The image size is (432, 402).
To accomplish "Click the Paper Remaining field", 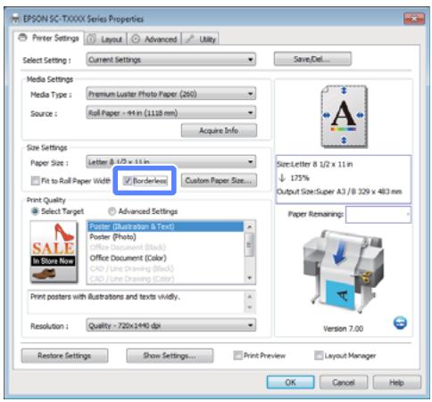I will 378,214.
